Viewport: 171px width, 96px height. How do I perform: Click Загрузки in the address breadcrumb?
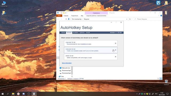tap(87, 19)
